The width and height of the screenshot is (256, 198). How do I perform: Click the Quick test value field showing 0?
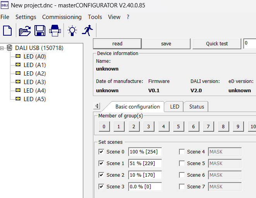click(x=250, y=43)
